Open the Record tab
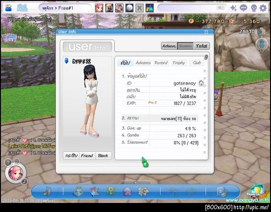Image resolution: width=271 pixels, height=212 pixels. click(x=161, y=63)
